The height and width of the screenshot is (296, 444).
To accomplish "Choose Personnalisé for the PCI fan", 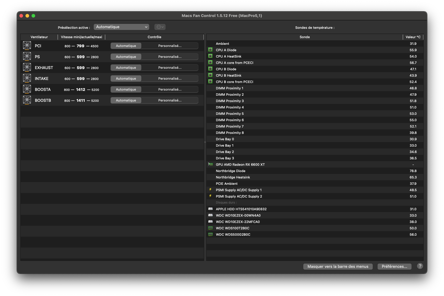I will (x=170, y=46).
